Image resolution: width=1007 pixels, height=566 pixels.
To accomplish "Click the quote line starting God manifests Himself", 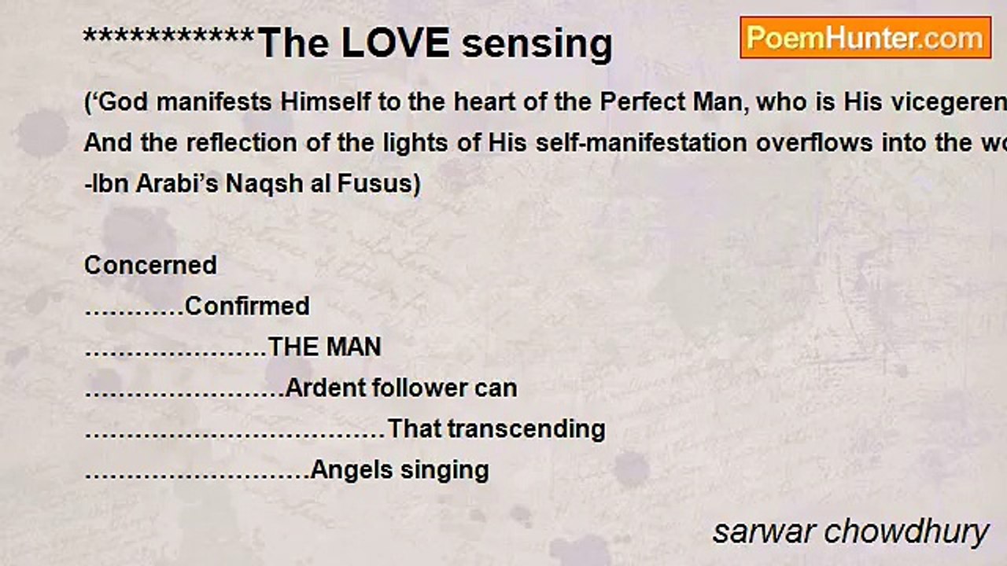I will (545, 102).
